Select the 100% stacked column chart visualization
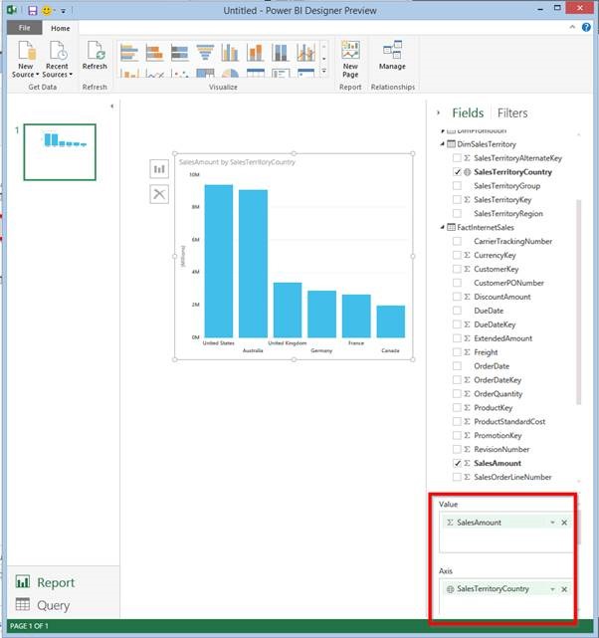Screen dimensions: 599x638 [x=281, y=53]
